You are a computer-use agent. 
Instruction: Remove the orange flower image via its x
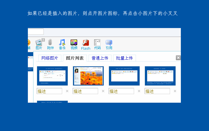[103, 91]
